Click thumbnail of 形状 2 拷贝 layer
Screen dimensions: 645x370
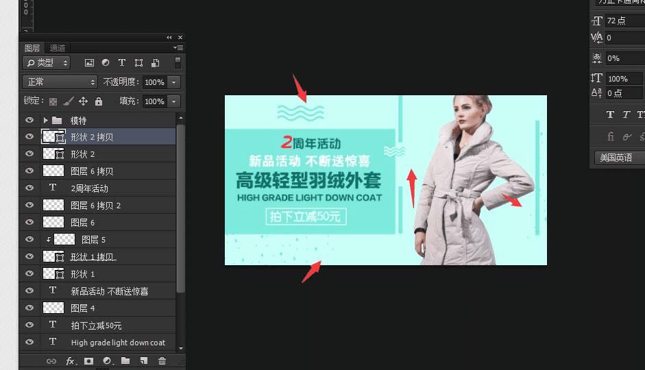click(53, 136)
